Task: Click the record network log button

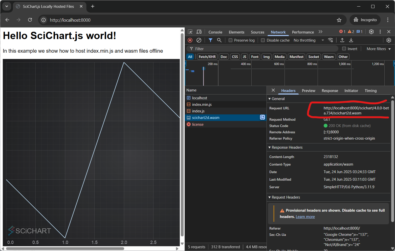Action: point(190,40)
